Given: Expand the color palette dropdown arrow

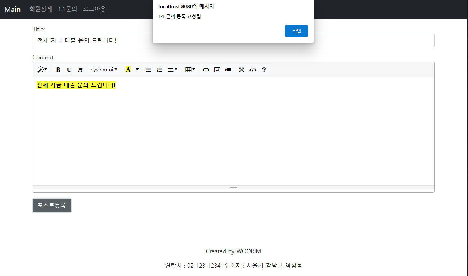Looking at the screenshot, I should click(x=137, y=70).
